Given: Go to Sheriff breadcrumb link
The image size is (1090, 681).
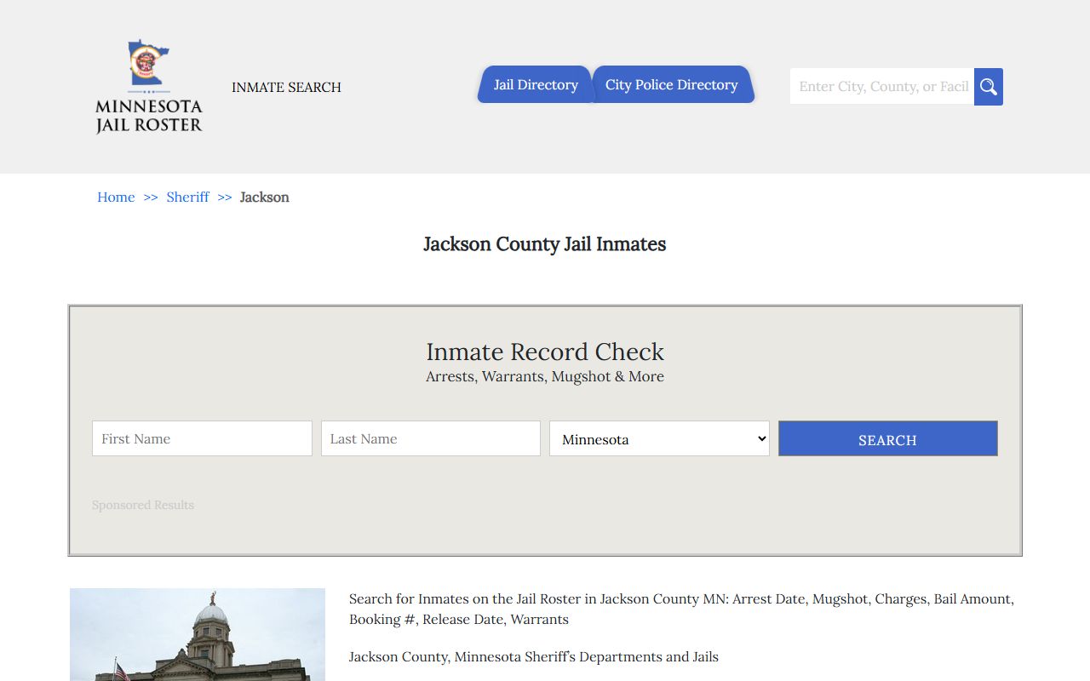Looking at the screenshot, I should (187, 197).
